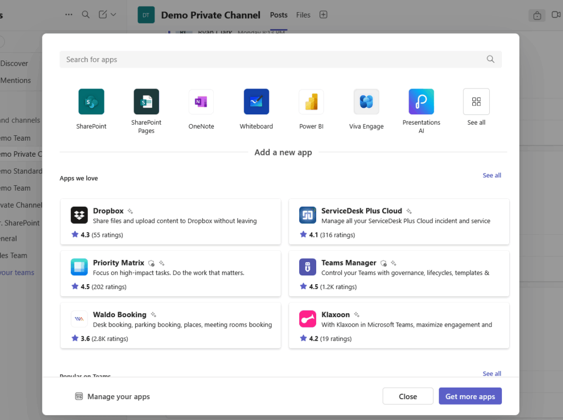This screenshot has height=420, width=563.
Task: Click the 3.6 (2.8K ratings) text
Action: [x=104, y=339]
